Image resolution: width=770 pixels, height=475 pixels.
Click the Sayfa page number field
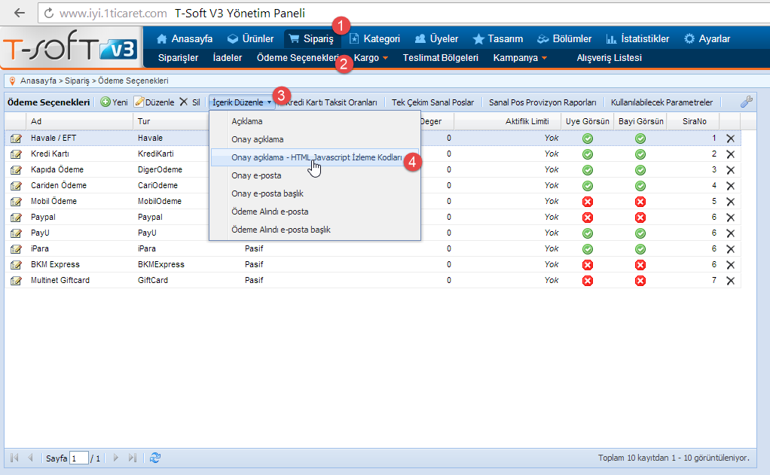79,458
